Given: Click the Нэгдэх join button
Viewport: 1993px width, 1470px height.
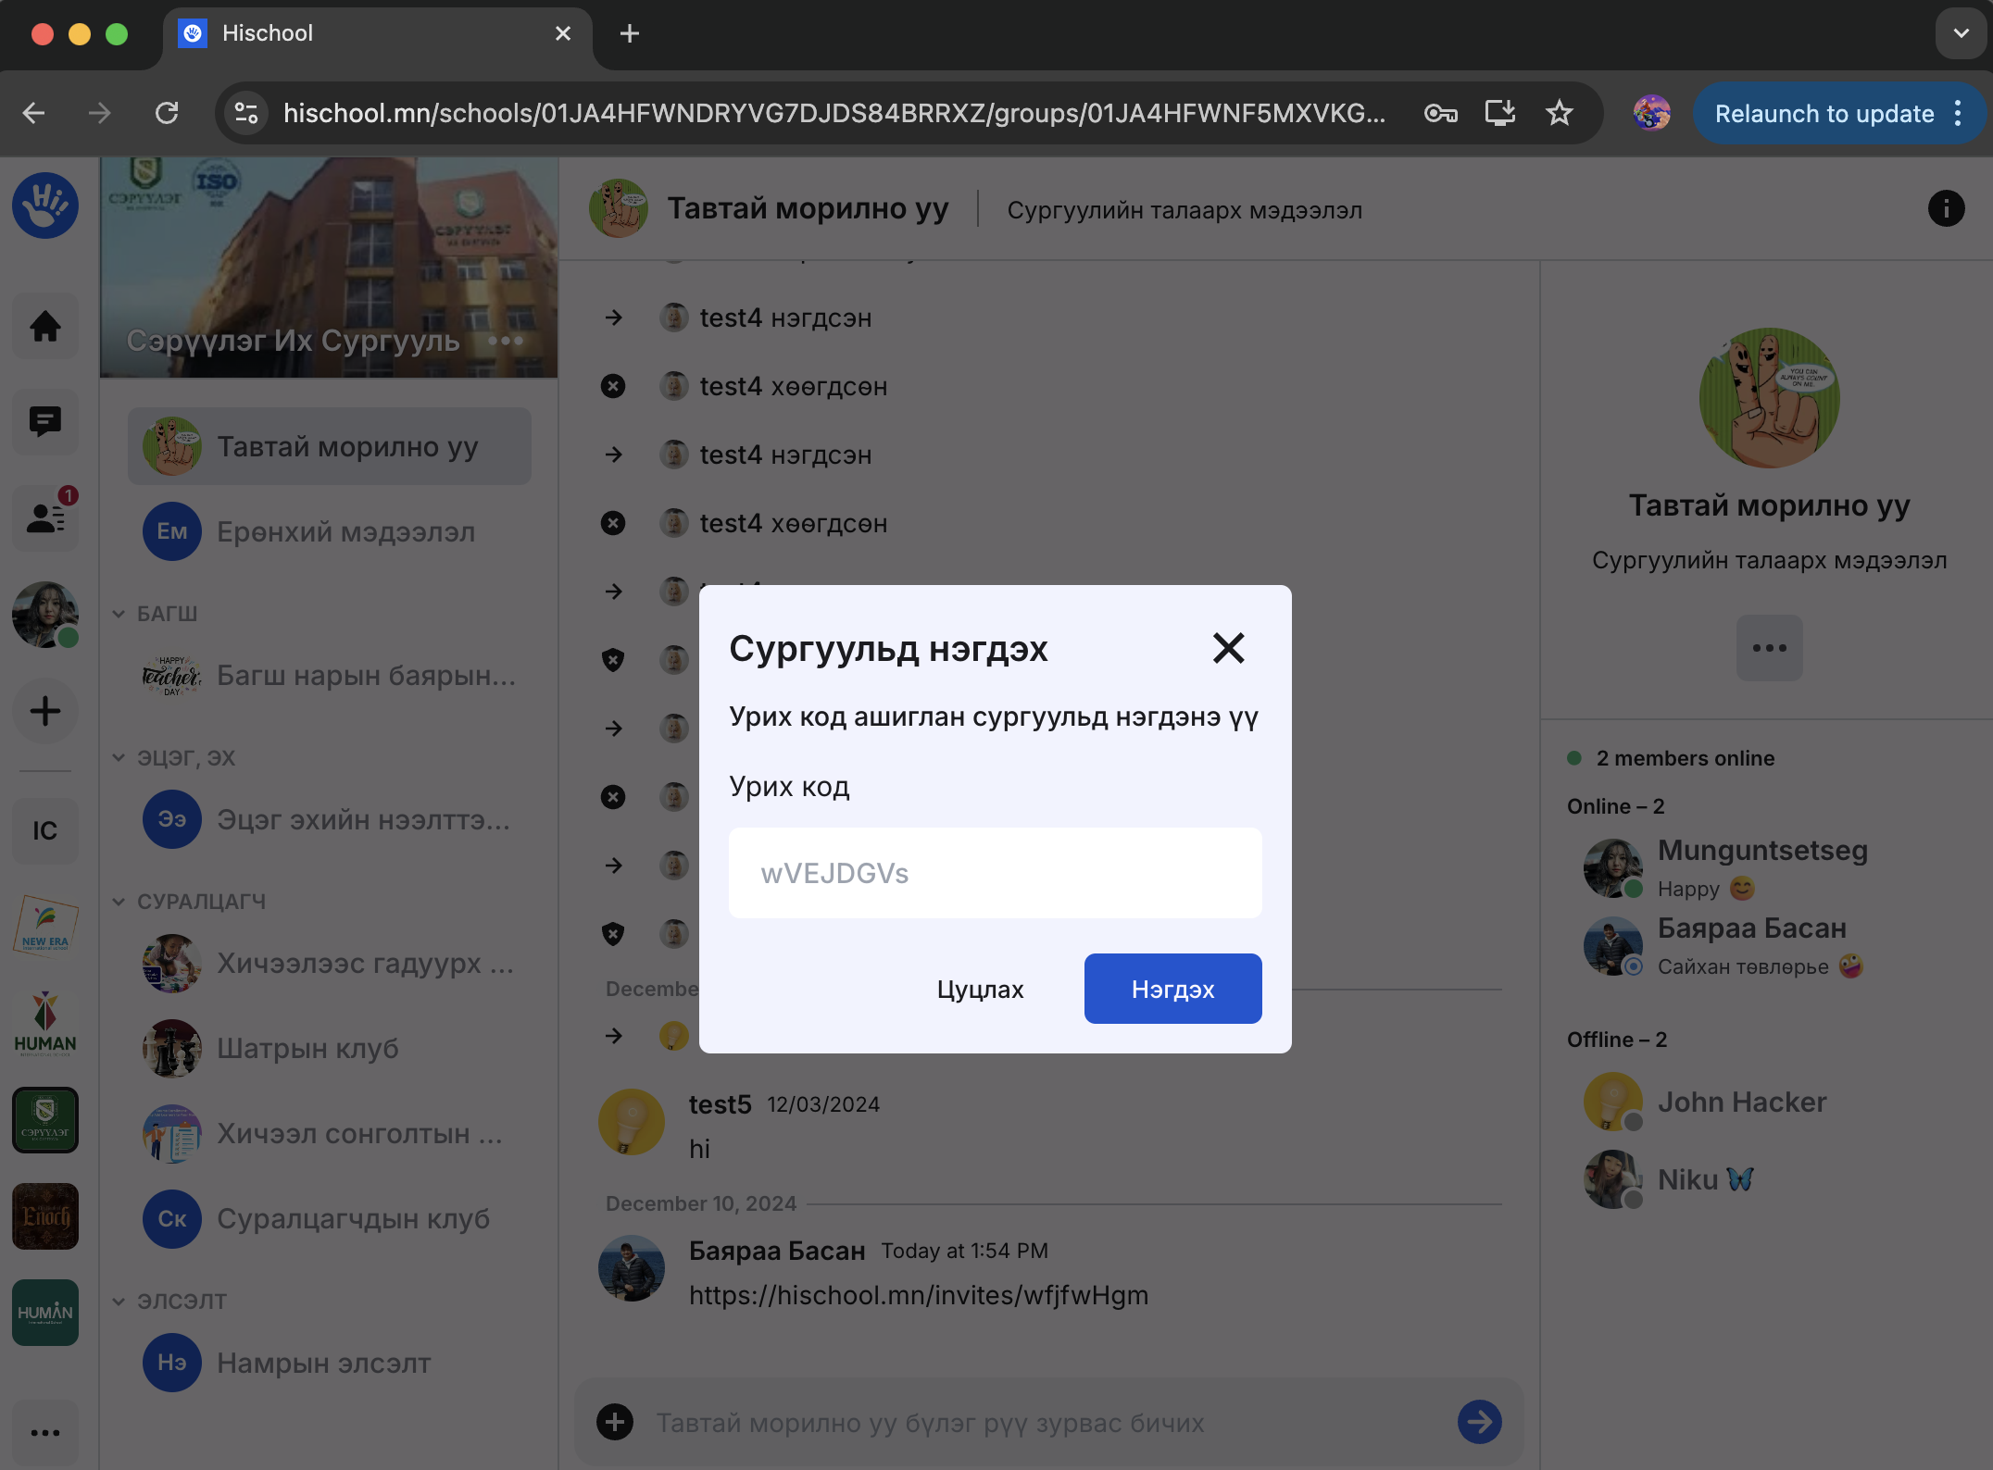Looking at the screenshot, I should coord(1172,989).
